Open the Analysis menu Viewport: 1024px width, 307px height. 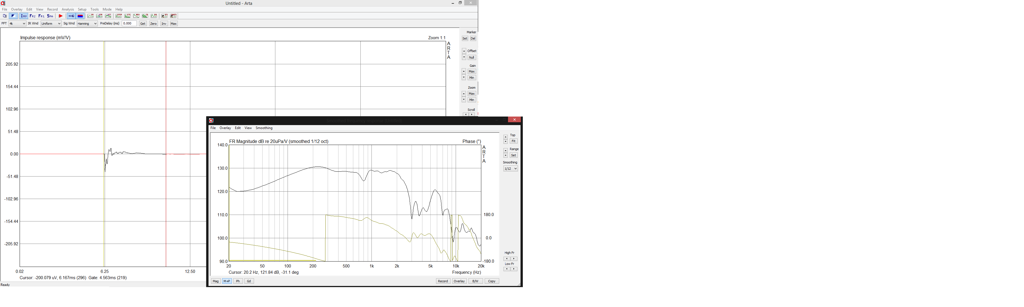click(x=68, y=9)
